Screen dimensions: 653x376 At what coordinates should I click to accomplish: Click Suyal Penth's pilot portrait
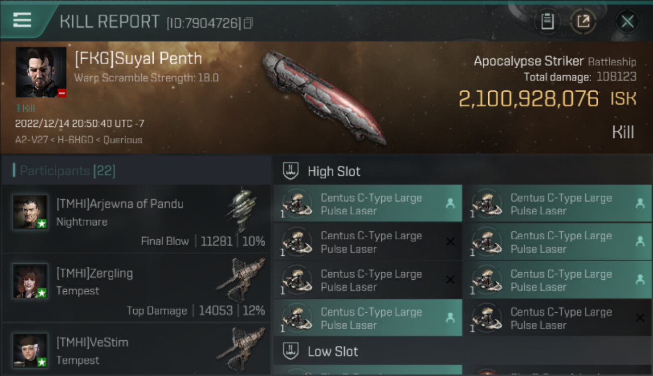[x=41, y=72]
